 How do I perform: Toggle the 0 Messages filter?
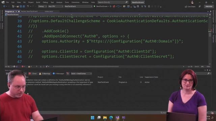[x=58, y=74]
